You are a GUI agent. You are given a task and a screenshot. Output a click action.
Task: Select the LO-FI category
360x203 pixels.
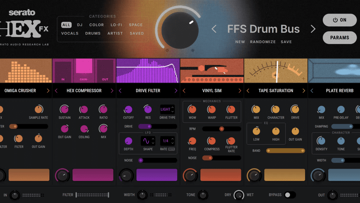[117, 25]
